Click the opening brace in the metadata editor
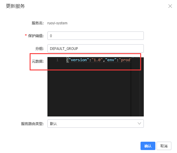The width and height of the screenshot is (177, 153). 68,60
